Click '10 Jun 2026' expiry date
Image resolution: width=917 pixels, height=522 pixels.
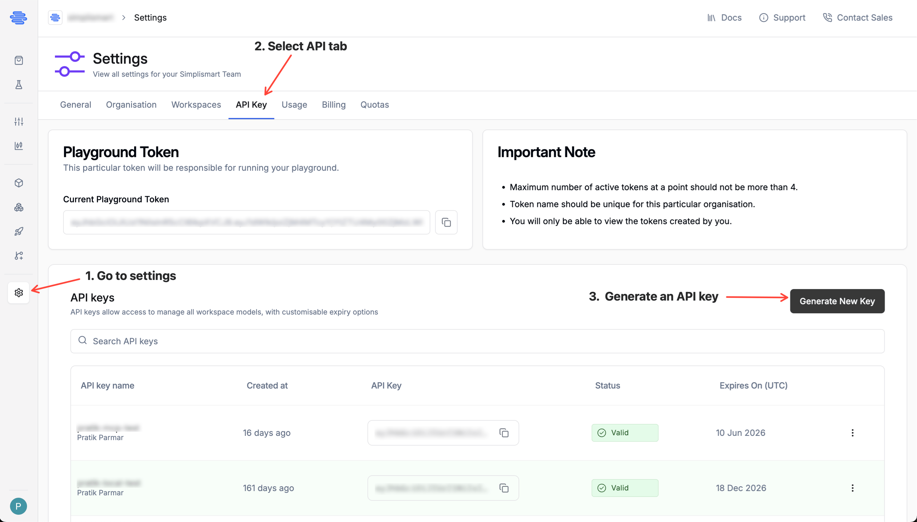coord(741,433)
